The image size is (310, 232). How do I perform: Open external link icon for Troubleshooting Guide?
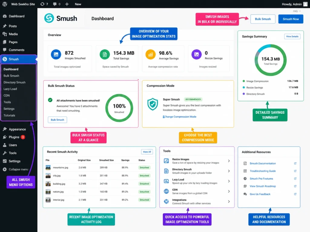(295, 171)
